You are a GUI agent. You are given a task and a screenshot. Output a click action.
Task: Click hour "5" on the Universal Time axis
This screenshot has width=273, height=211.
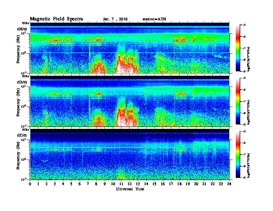tap(71, 184)
